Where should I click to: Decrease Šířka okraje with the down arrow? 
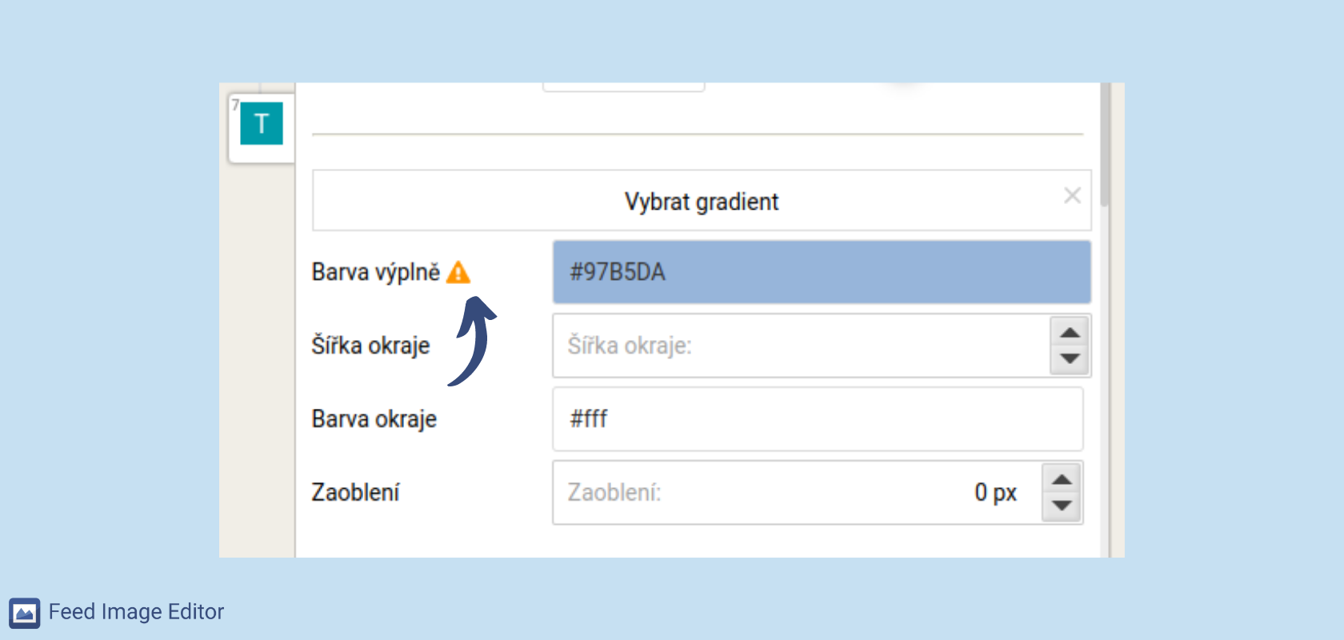(x=1070, y=359)
